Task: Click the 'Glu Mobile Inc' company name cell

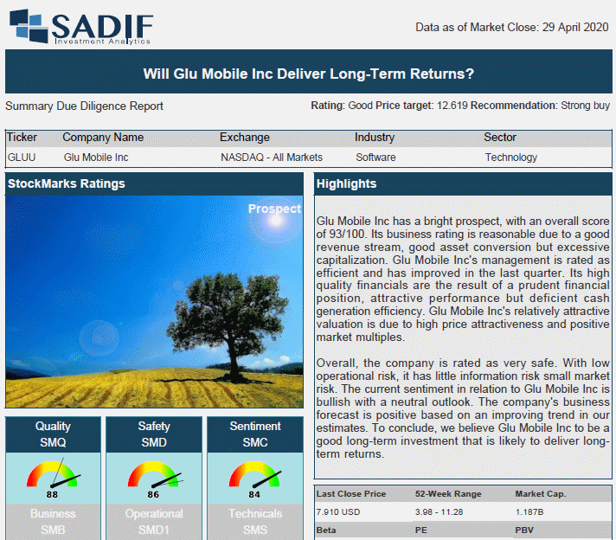Action: coord(96,157)
